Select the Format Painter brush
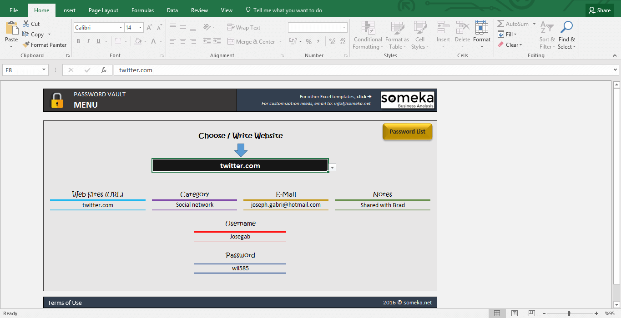This screenshot has width=621, height=318. 26,45
